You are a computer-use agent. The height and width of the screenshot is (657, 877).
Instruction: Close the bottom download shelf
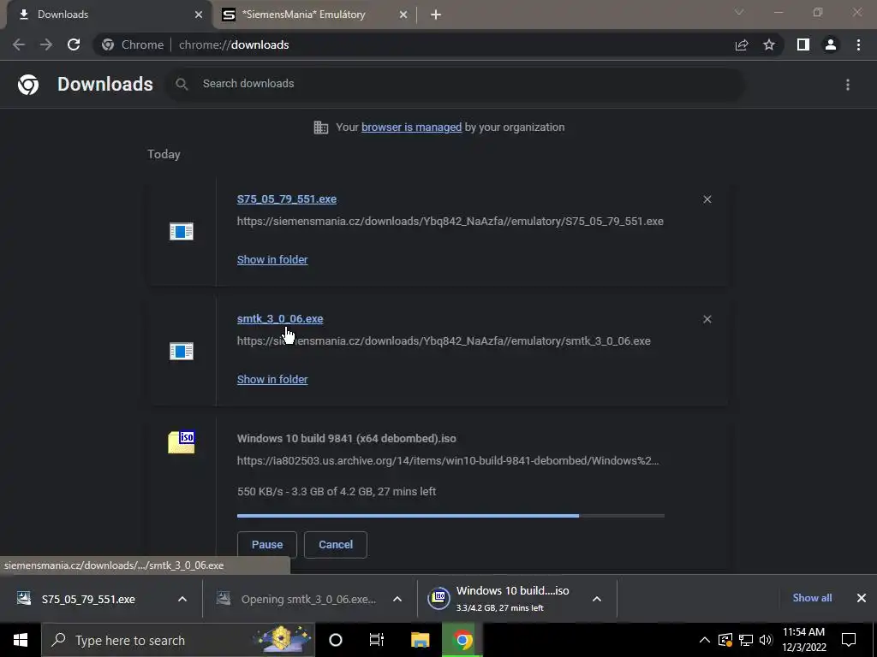point(862,598)
